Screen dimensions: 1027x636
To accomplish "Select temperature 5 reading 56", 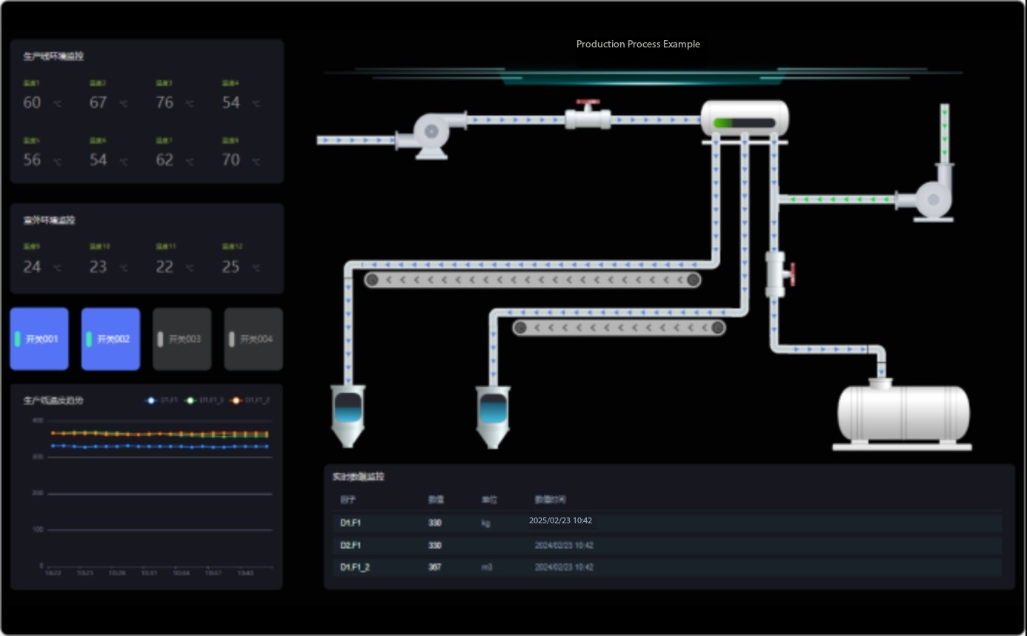I will point(32,159).
